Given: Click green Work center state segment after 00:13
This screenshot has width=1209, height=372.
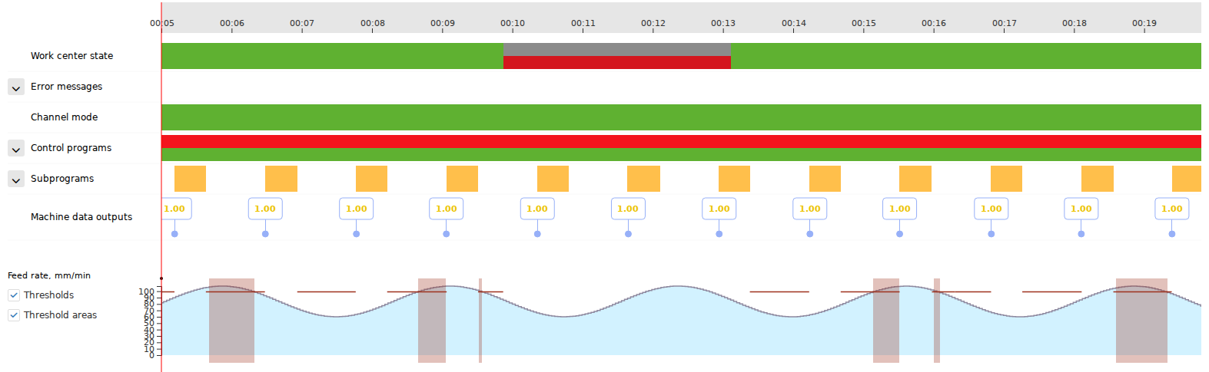Looking at the screenshot, I should 966,56.
